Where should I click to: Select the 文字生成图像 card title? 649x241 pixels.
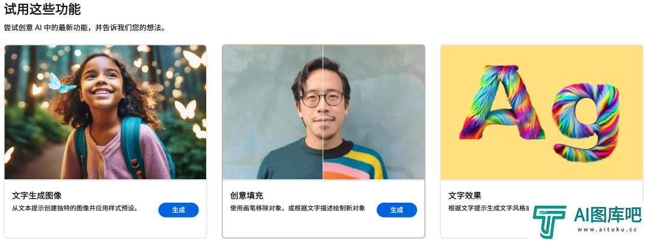(37, 195)
